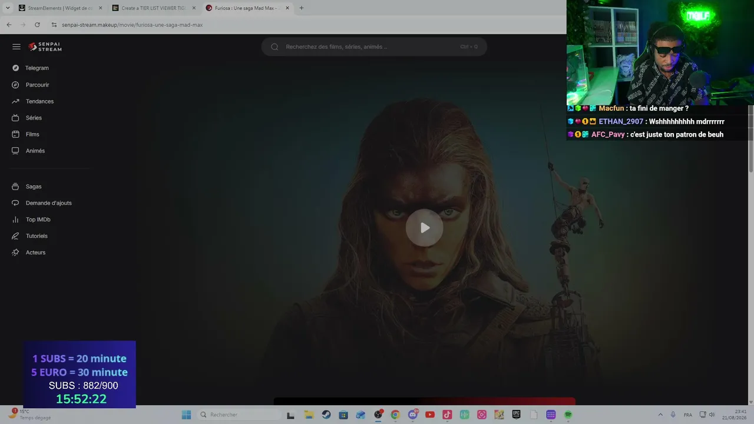Open YouTube from the taskbar
The height and width of the screenshot is (424, 754).
430,415
